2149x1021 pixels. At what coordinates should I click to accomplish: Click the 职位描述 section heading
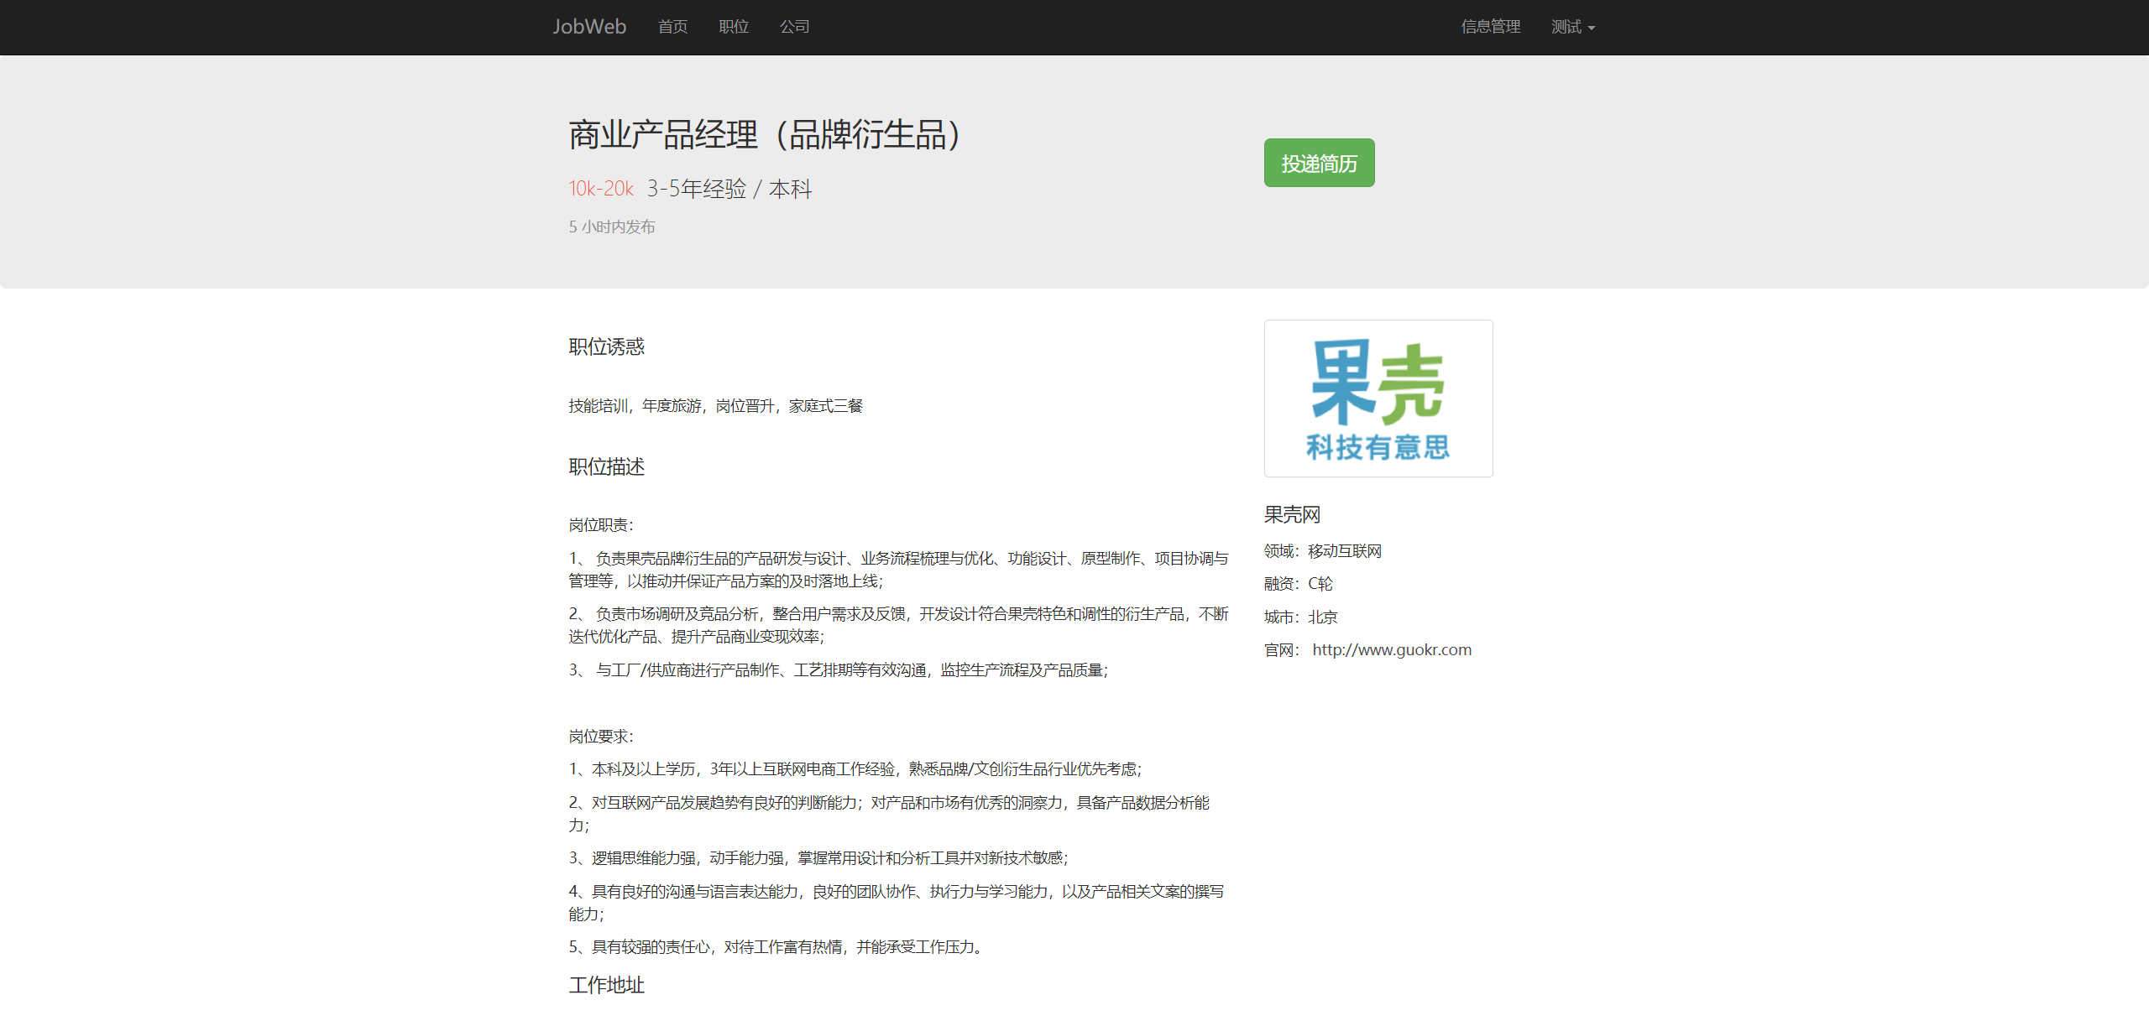pyautogui.click(x=606, y=466)
